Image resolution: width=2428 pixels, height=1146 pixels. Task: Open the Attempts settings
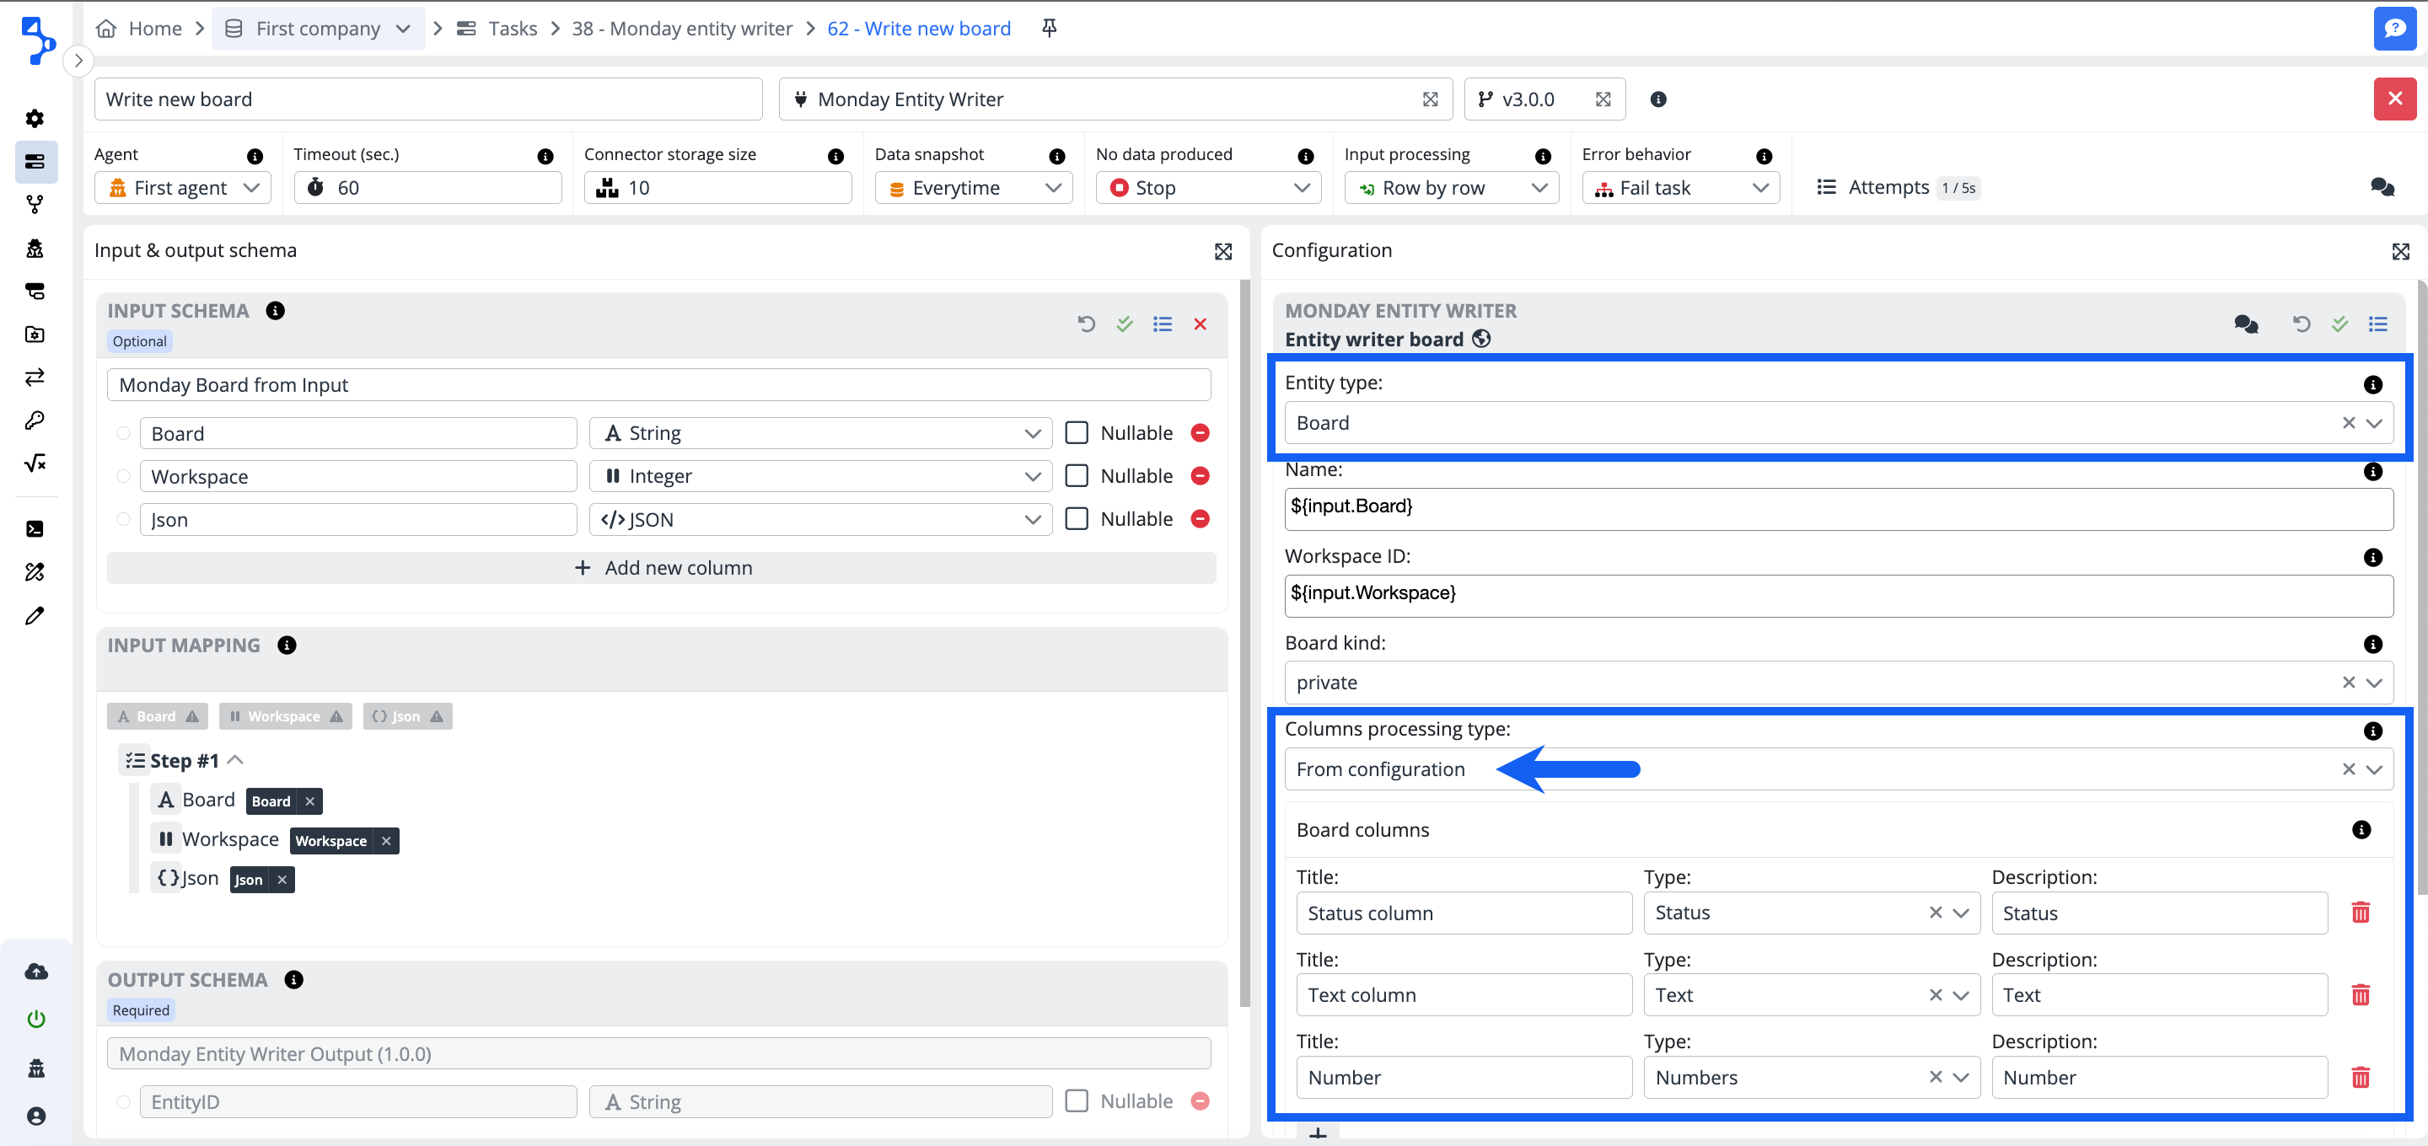click(1888, 188)
